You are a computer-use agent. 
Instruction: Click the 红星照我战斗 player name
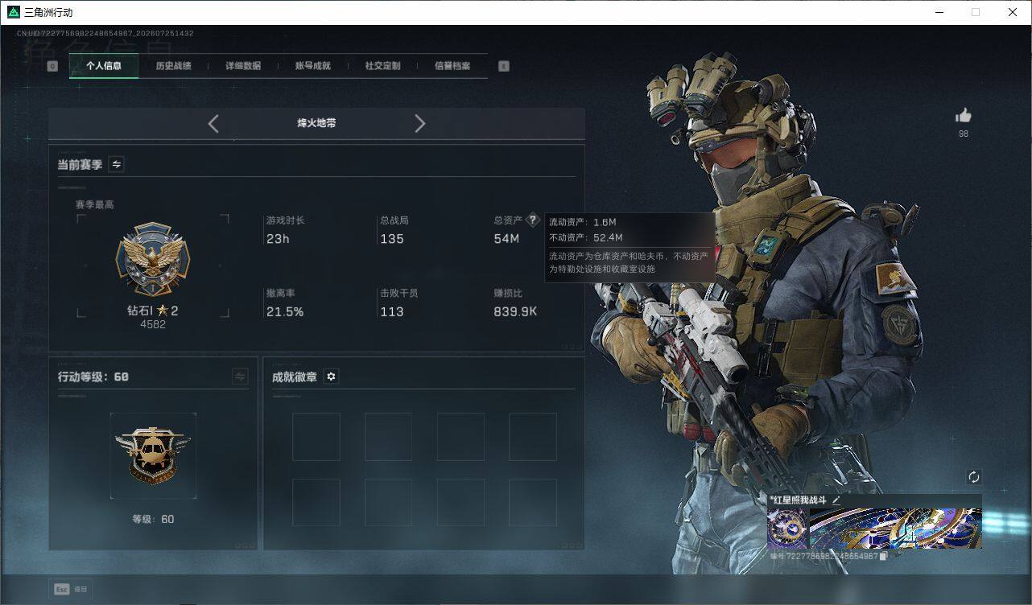[799, 500]
